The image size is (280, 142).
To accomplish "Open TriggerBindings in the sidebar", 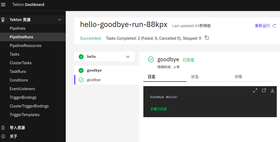I will coord(33,97).
